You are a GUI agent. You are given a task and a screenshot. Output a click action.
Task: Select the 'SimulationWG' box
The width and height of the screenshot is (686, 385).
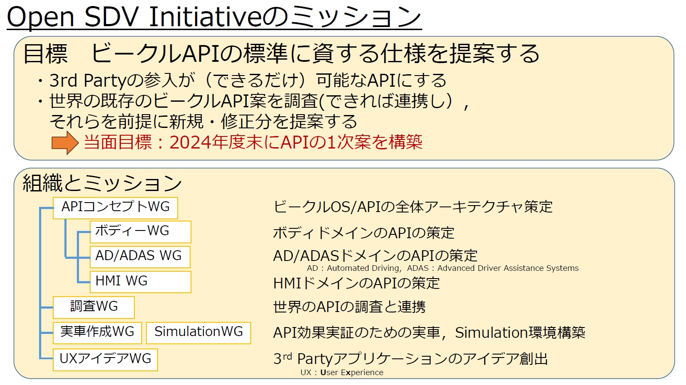tap(198, 333)
